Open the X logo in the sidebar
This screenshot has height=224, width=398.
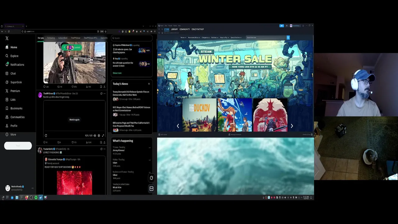(7, 38)
